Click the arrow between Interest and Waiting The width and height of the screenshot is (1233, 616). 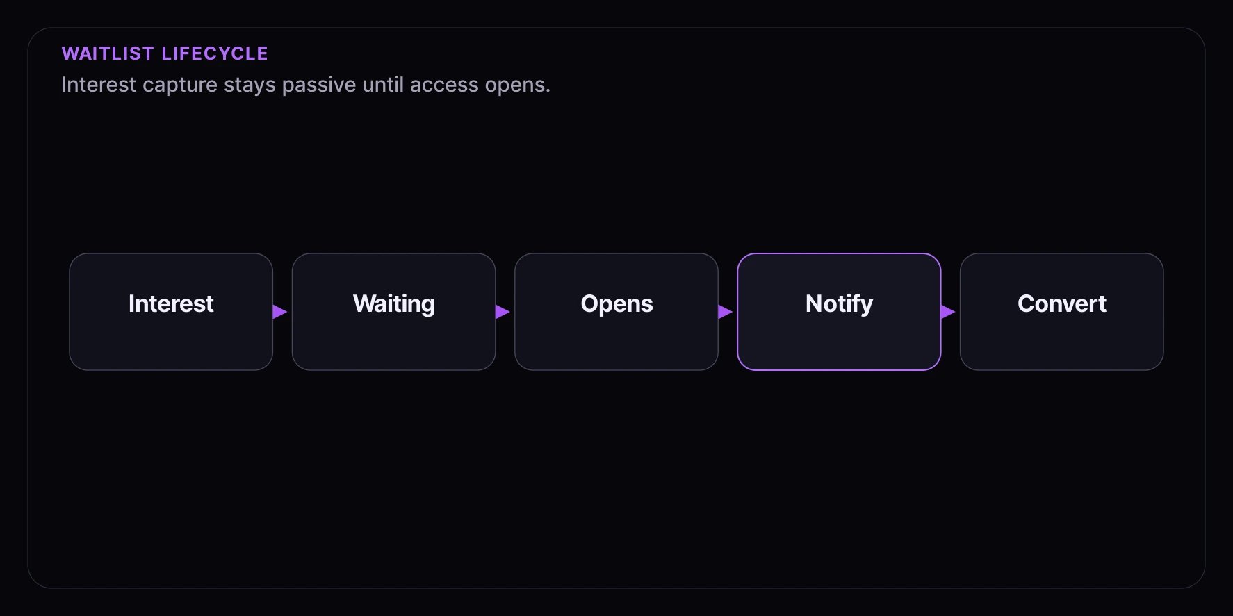click(x=280, y=312)
